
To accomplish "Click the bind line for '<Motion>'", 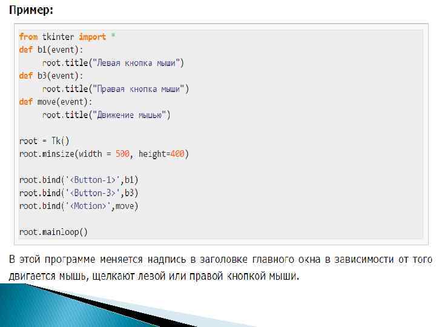I will click(x=79, y=206).
